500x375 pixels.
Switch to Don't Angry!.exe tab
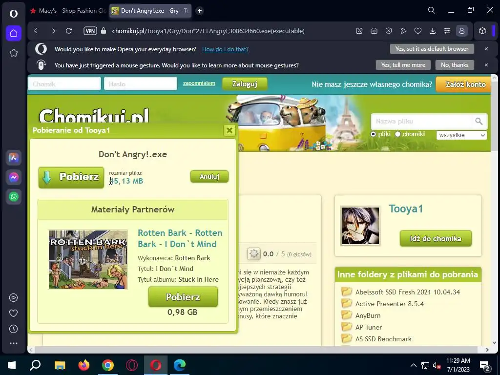(x=150, y=11)
